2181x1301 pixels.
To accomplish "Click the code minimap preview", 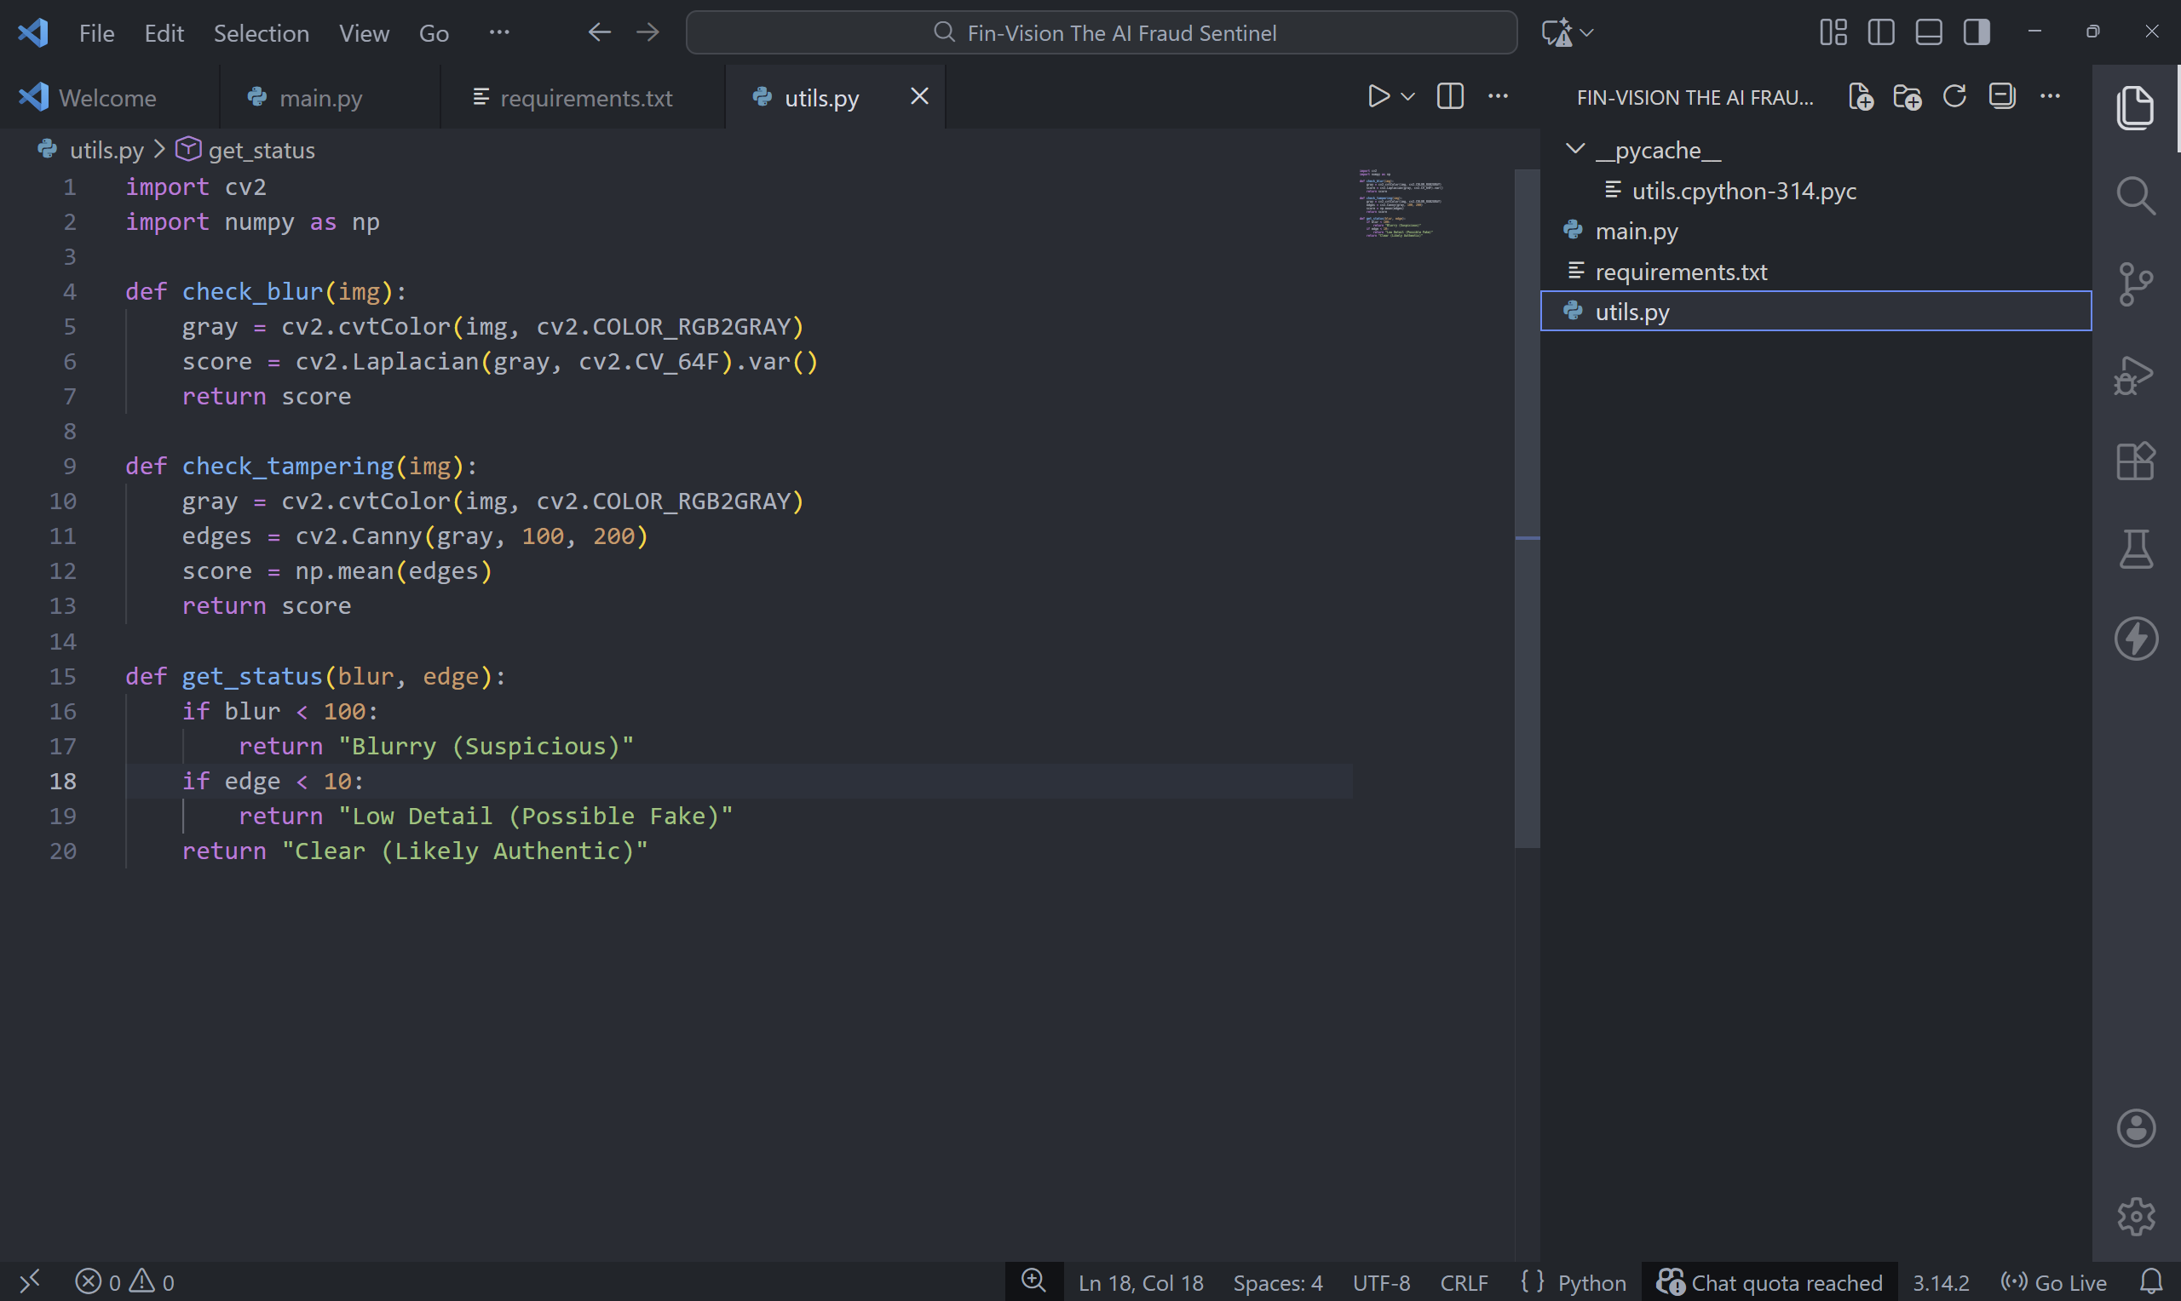I will 1401,203.
